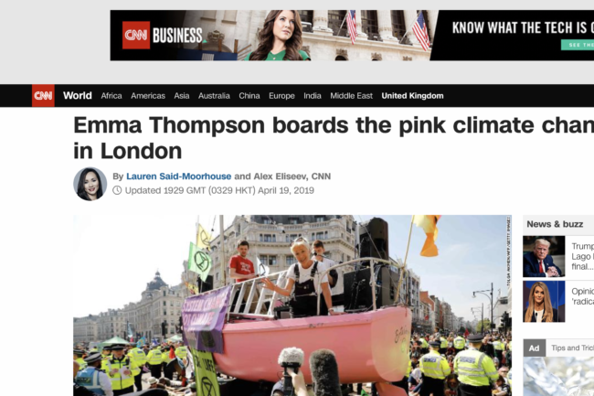This screenshot has height=396, width=594.
Task: Go to the Africa section
Action: point(111,96)
